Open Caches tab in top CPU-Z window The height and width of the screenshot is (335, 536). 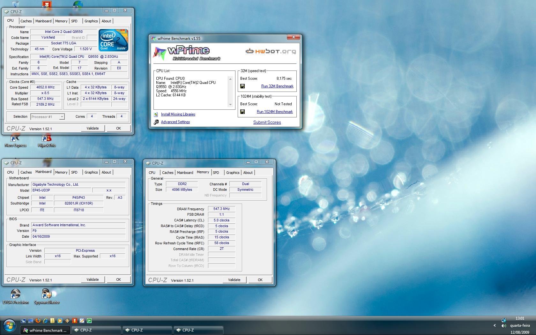tap(26, 21)
